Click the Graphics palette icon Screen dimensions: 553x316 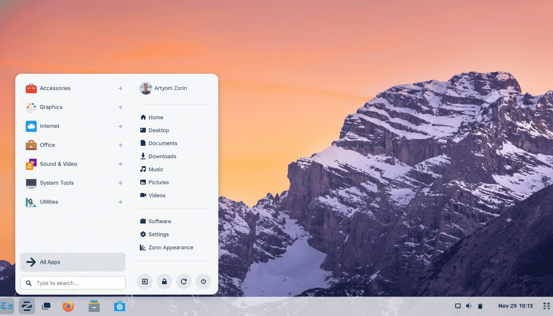31,107
